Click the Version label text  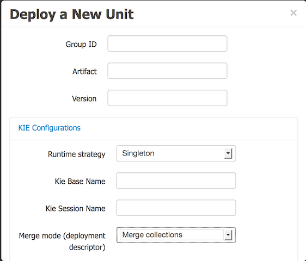click(x=84, y=98)
